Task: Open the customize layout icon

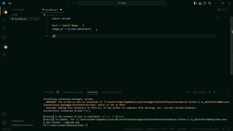Action: tap(210, 3)
